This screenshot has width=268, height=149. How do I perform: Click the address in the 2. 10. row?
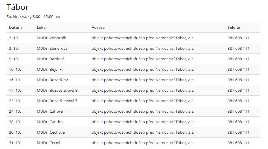pos(143,38)
